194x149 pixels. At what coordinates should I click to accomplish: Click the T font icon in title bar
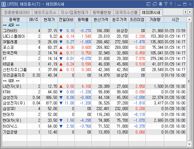point(166,4)
